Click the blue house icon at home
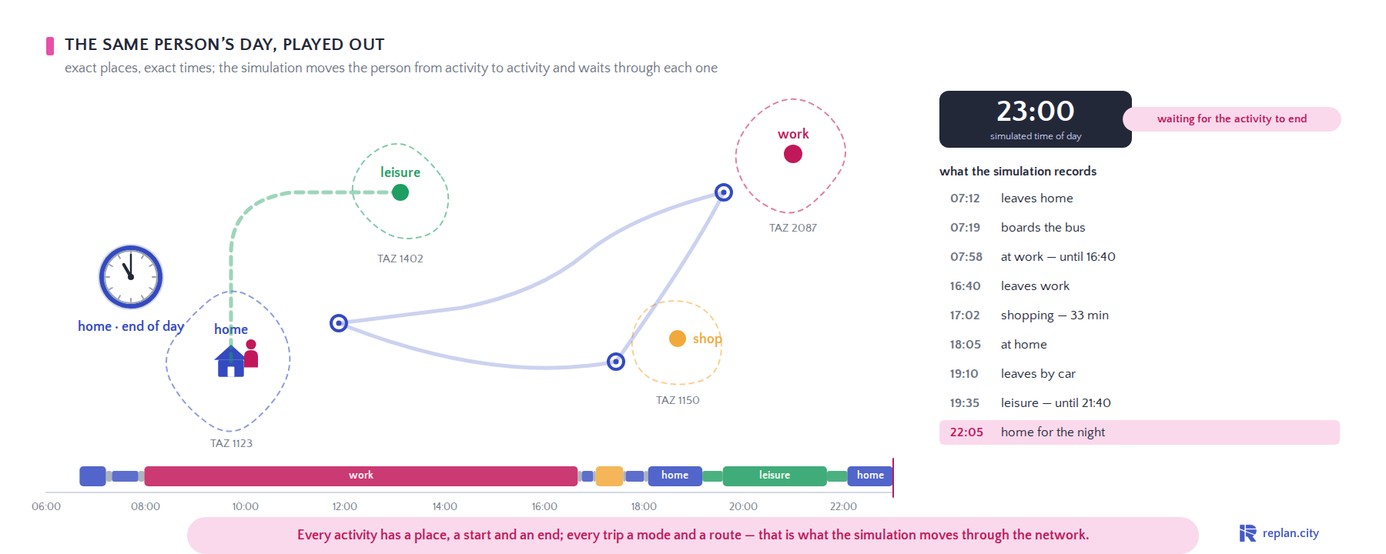Screen dimensions: 1386x554 tap(230, 361)
